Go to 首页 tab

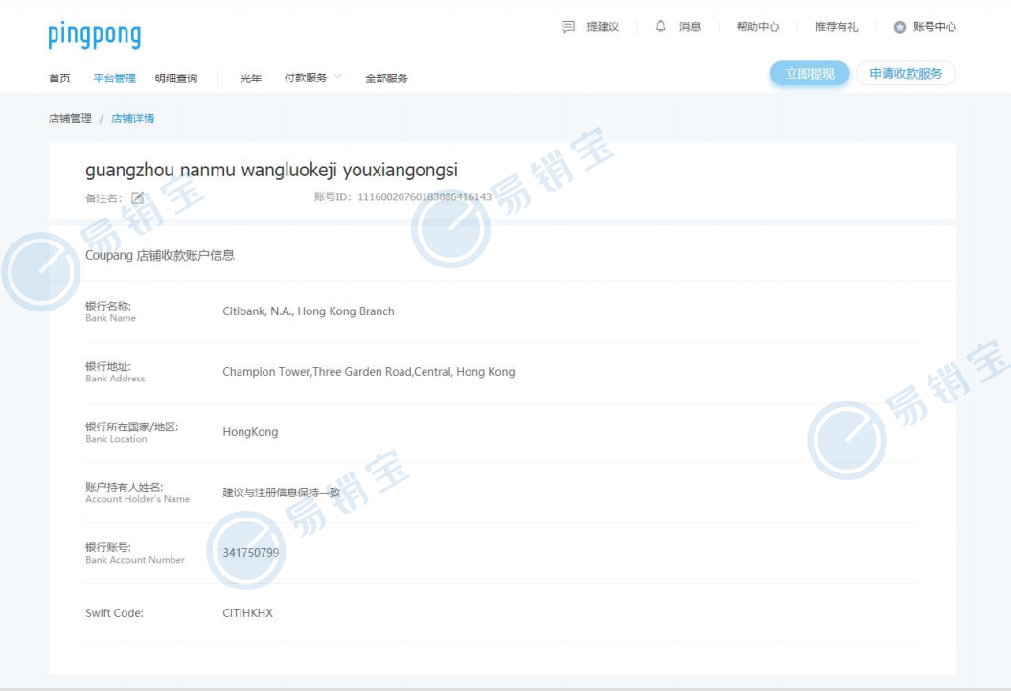[59, 78]
